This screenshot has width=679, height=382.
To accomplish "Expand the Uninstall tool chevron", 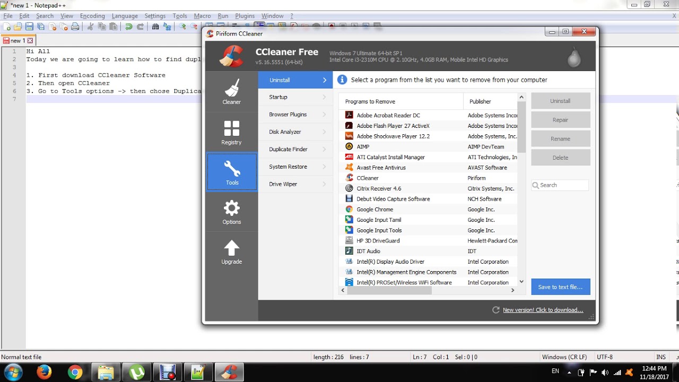I will [x=325, y=80].
